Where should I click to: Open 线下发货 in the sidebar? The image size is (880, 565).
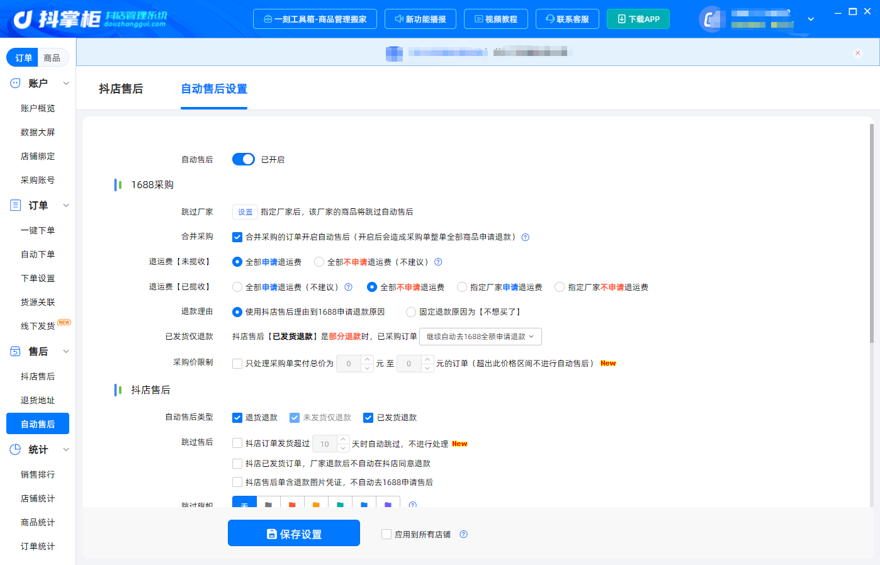[x=38, y=326]
